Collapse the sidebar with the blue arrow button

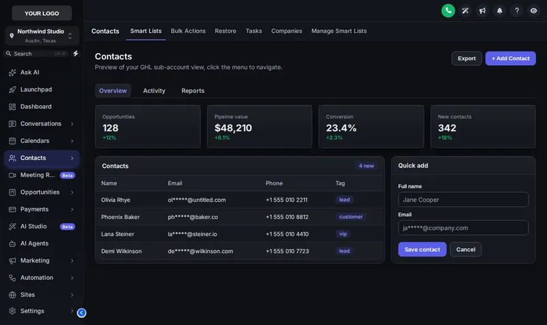coord(81,313)
